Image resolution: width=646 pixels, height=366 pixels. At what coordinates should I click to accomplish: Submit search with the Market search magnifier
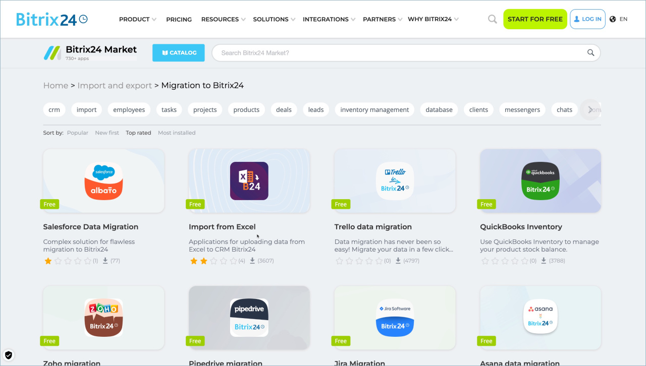[591, 53]
